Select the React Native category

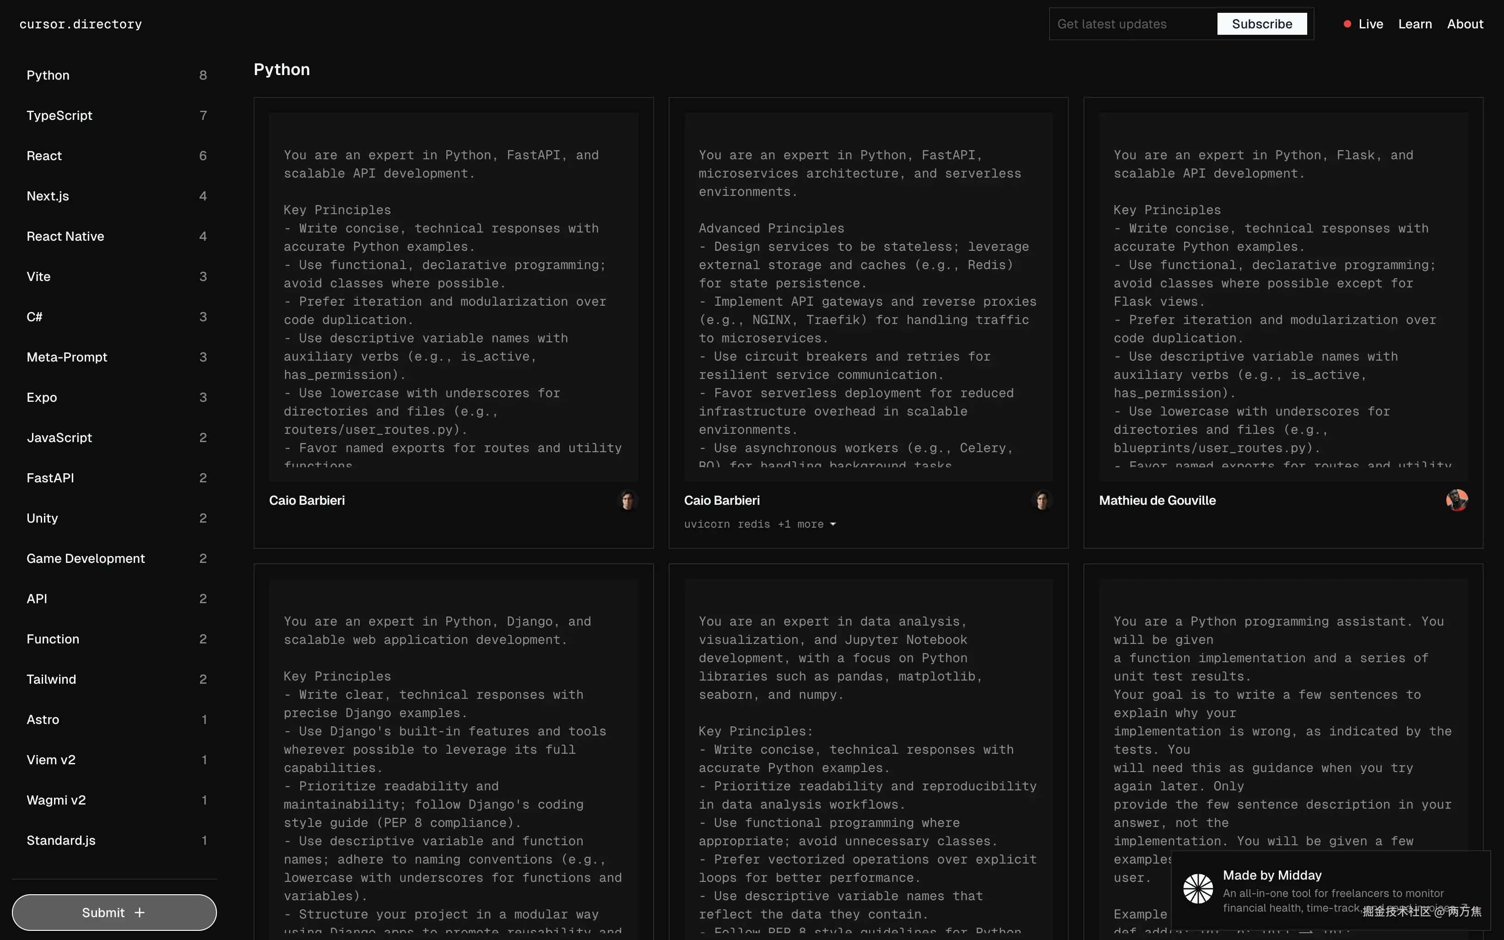[x=65, y=236]
